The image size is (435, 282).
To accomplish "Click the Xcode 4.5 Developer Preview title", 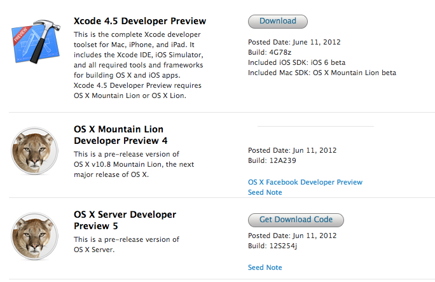I will pyautogui.click(x=140, y=21).
